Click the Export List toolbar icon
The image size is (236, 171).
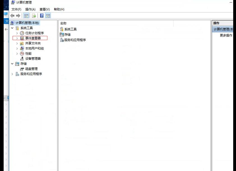pos(34,16)
